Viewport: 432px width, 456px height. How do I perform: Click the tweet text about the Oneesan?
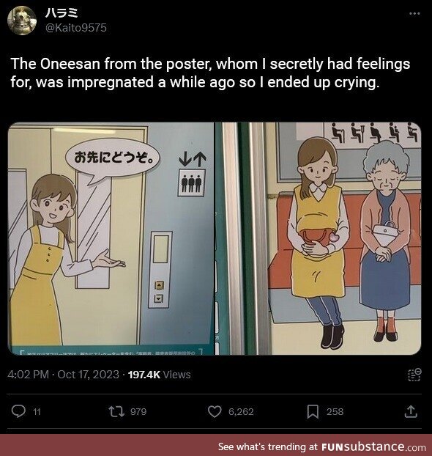coord(210,73)
